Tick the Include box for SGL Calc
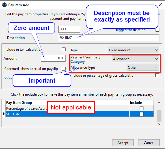The image size is (165, 149). (141, 114)
